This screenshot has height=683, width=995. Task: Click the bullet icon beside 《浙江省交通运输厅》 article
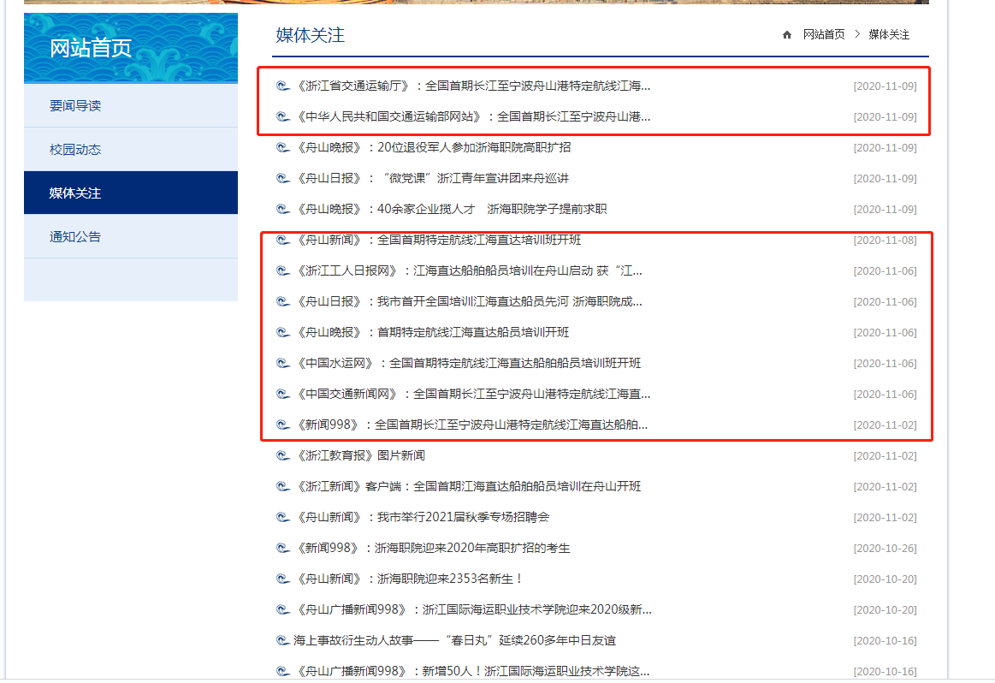click(x=282, y=86)
